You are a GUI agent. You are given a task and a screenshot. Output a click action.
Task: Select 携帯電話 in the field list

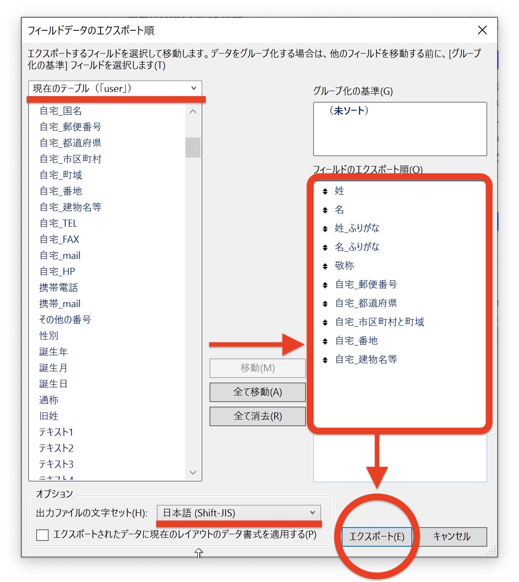tap(59, 288)
